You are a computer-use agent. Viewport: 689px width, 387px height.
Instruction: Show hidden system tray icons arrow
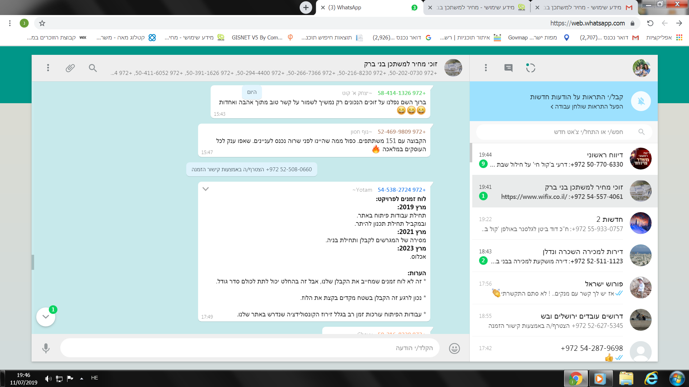[81, 378]
